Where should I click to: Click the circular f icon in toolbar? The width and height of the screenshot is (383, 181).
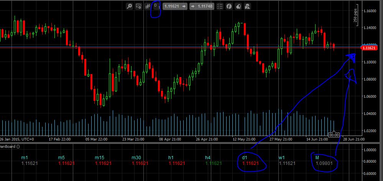pos(229,6)
